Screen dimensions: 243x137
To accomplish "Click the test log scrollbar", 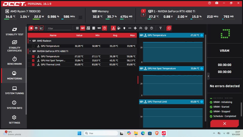I will 241,109.
